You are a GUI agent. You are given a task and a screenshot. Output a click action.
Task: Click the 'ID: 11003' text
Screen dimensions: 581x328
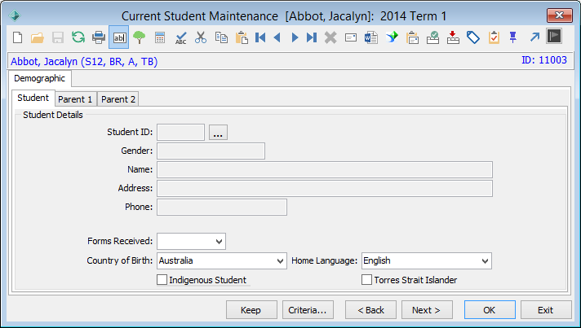(544, 60)
